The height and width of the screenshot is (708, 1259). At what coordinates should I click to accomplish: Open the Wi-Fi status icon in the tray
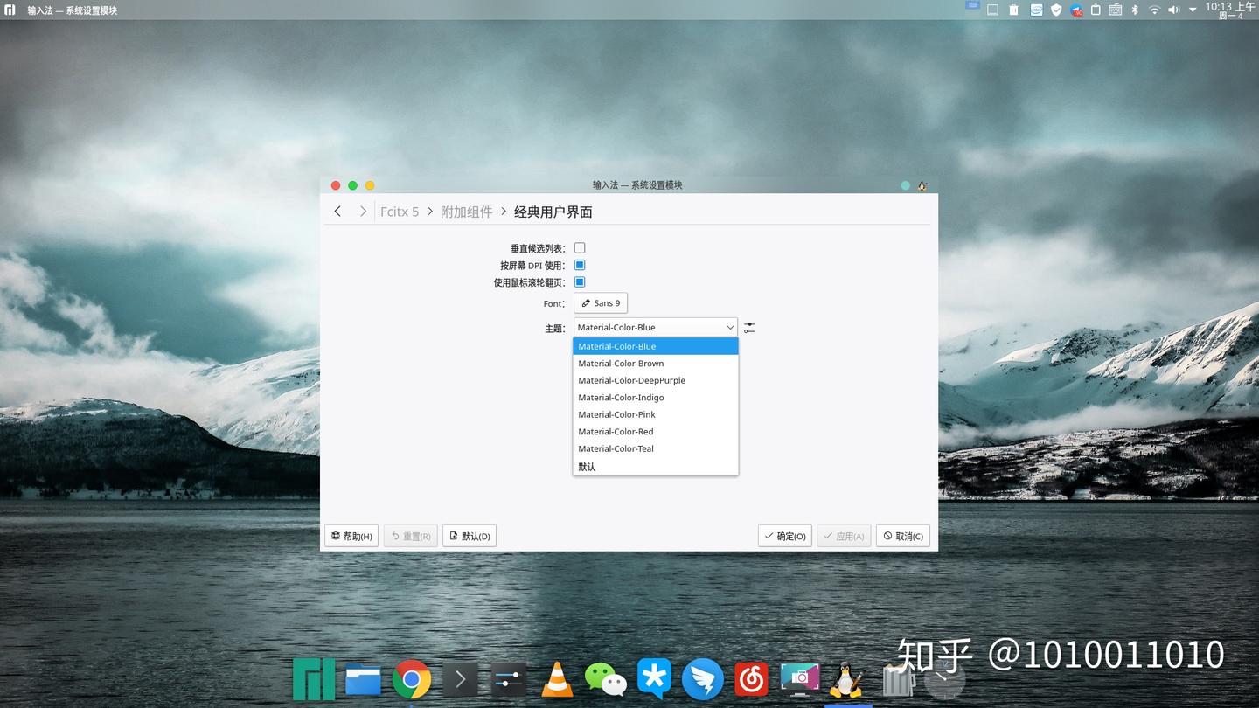coord(1153,10)
